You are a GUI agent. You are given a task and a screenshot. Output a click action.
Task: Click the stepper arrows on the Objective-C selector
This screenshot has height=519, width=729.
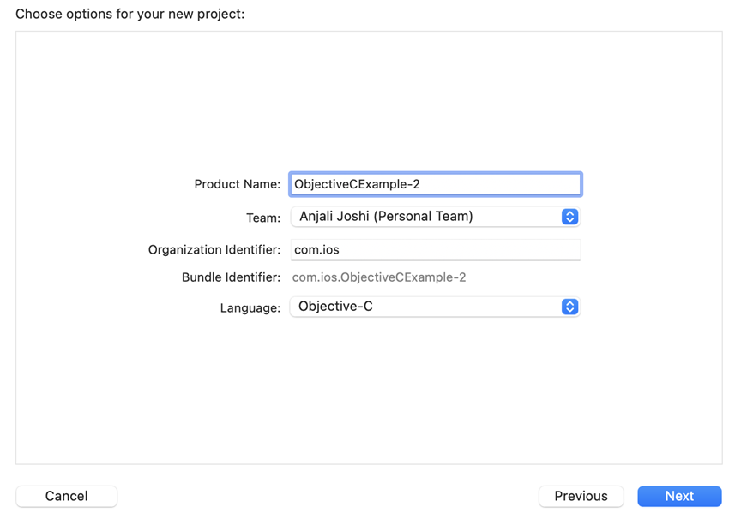[x=569, y=307]
